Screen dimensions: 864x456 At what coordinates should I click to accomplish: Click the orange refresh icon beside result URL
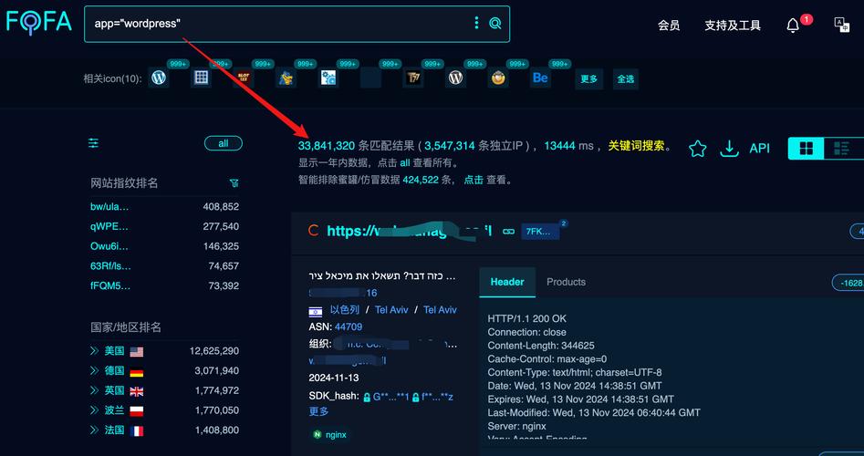[313, 230]
